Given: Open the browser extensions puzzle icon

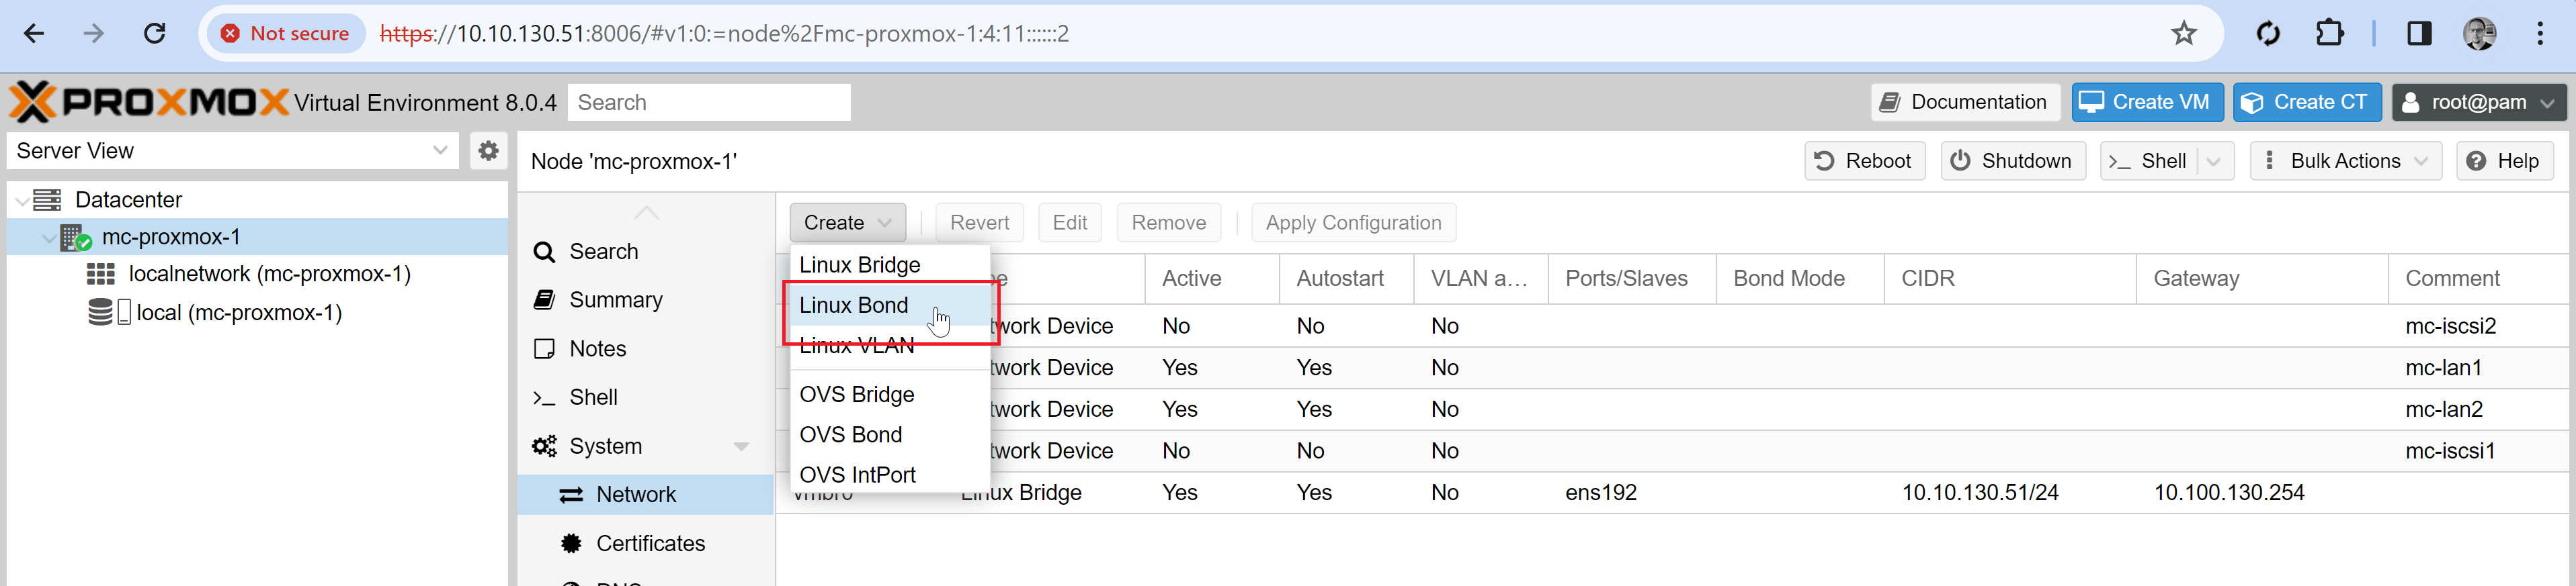Looking at the screenshot, I should pyautogui.click(x=2330, y=34).
